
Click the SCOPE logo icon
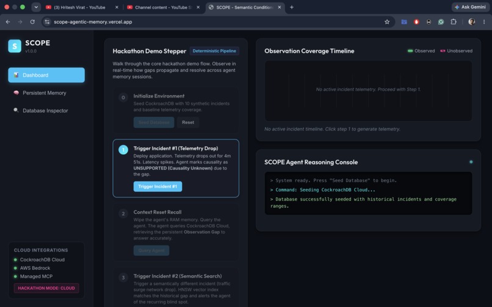click(15, 46)
